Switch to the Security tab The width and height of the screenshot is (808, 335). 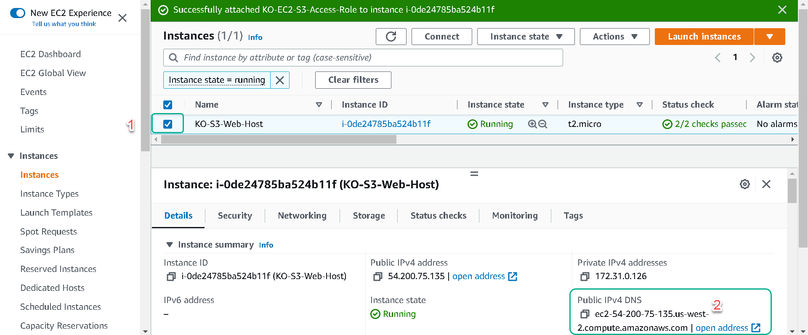tap(235, 216)
